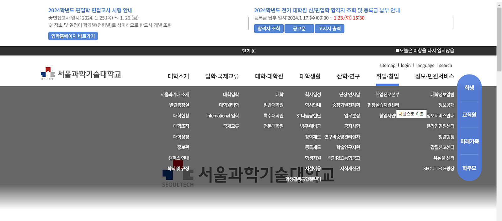Open the 대학·대학원 main menu
The height and width of the screenshot is (221, 502).
[269, 76]
